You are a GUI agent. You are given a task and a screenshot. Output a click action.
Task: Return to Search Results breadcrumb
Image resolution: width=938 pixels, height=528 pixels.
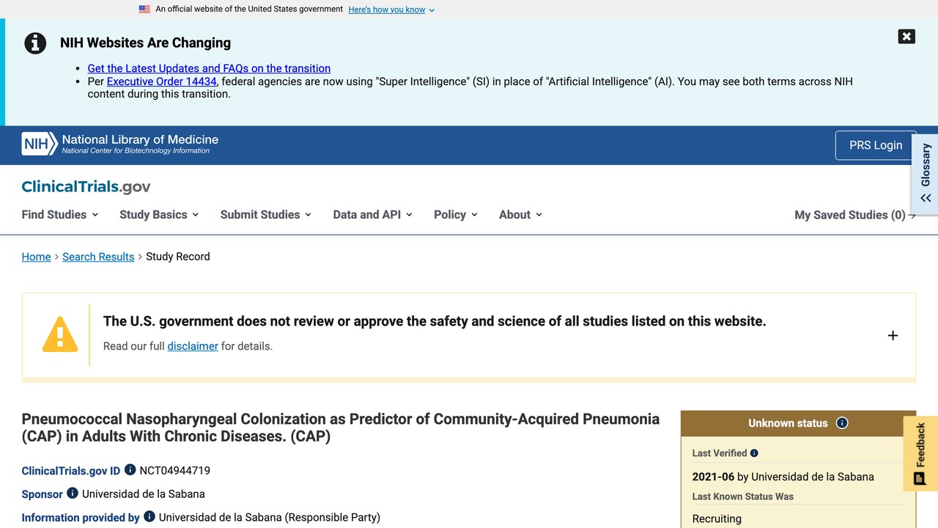point(98,257)
